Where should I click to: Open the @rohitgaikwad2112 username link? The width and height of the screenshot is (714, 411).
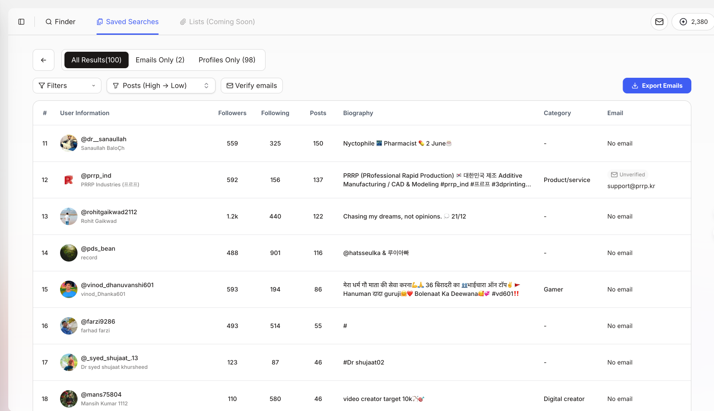[x=109, y=212]
